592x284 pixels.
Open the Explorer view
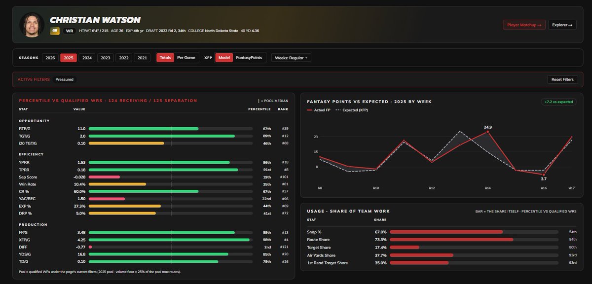[562, 25]
